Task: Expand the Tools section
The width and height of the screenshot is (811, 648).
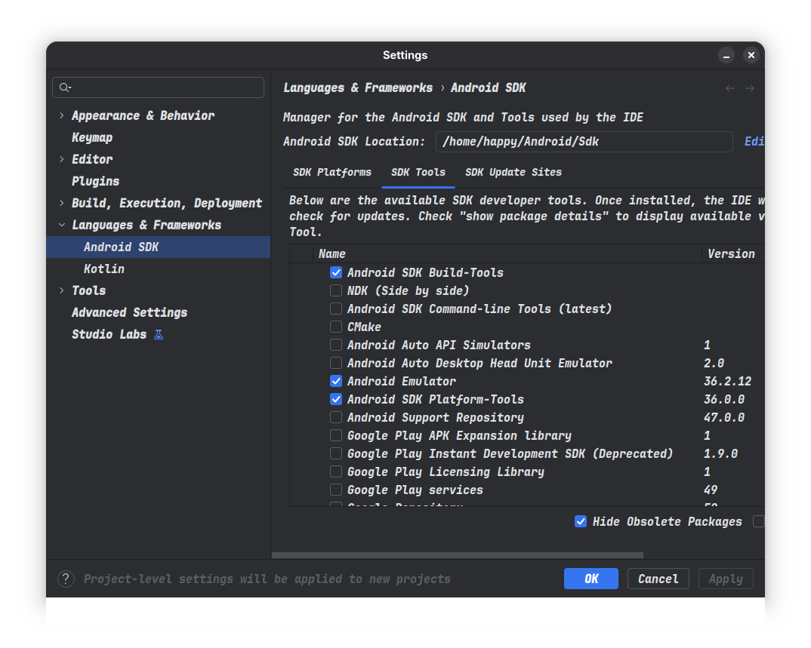Action: click(62, 290)
